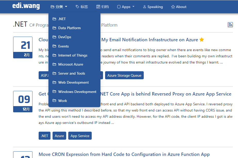The height and width of the screenshot is (158, 238).
Task: Subscribe via the RSS feed icon
Action: (x=230, y=25)
